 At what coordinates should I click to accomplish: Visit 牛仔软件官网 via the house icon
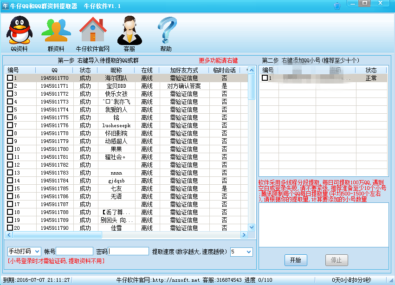coord(93,33)
